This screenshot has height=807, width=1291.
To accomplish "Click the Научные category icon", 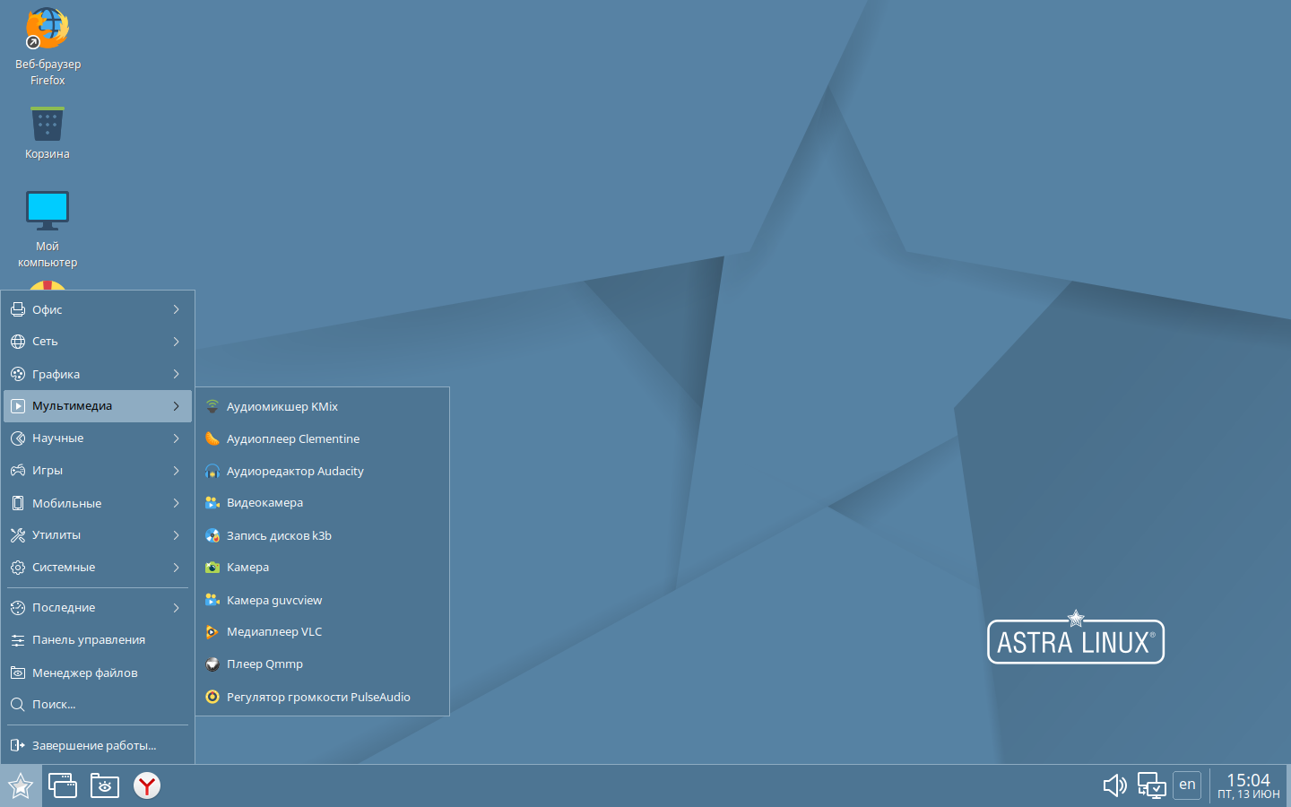I will tap(18, 438).
